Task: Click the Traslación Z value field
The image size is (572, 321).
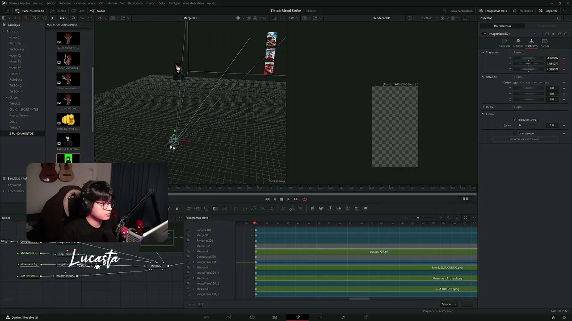Action: pyautogui.click(x=552, y=70)
